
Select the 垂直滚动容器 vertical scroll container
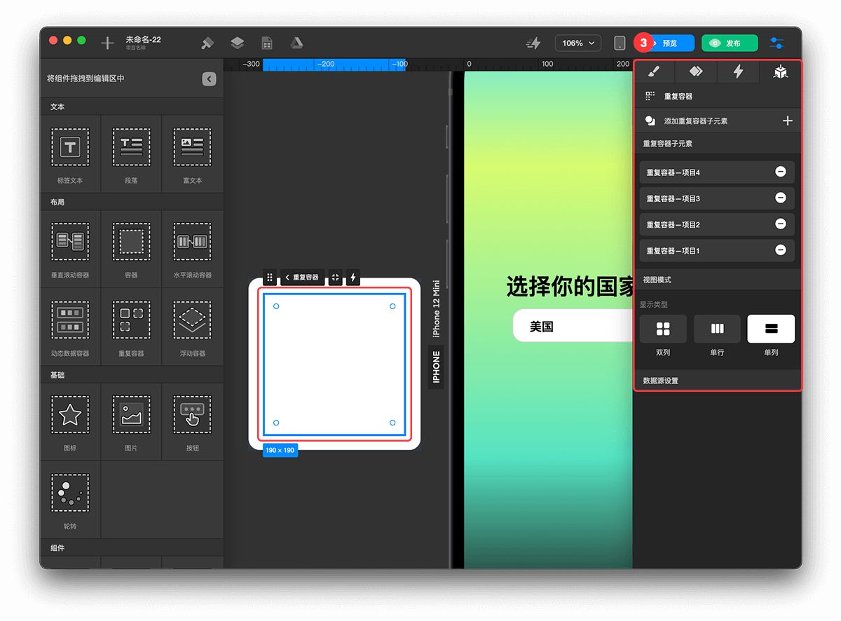[70, 249]
